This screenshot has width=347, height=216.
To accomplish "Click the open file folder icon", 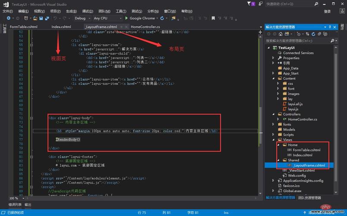I will pyautogui.click(x=35, y=18).
